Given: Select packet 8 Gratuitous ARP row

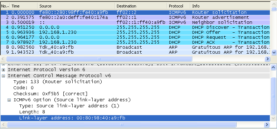Looking at the screenshot, I should (x=135, y=47).
